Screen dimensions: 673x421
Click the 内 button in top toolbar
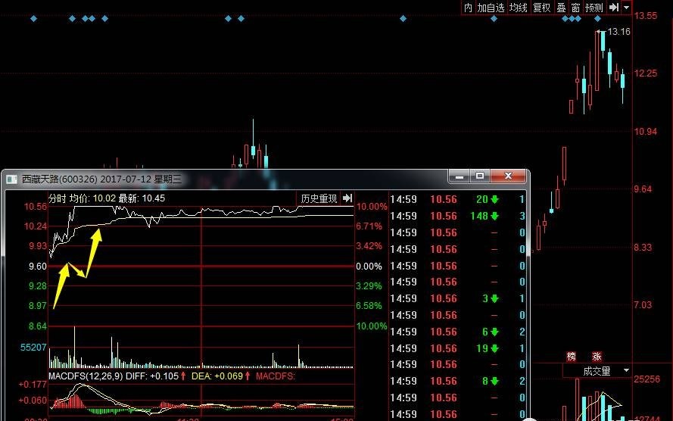468,8
